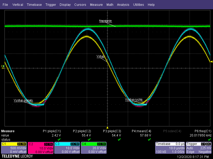Click the 10.0 µs/div timebase value
The width and height of the screenshot is (213, 159).
[x=177, y=148]
